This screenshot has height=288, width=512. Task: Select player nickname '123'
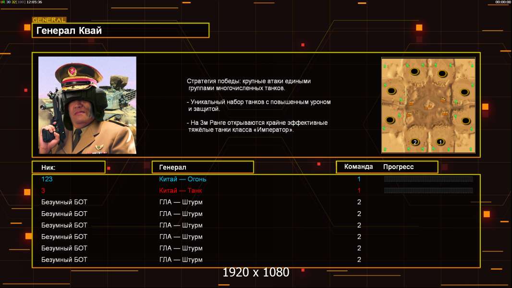(x=47, y=179)
